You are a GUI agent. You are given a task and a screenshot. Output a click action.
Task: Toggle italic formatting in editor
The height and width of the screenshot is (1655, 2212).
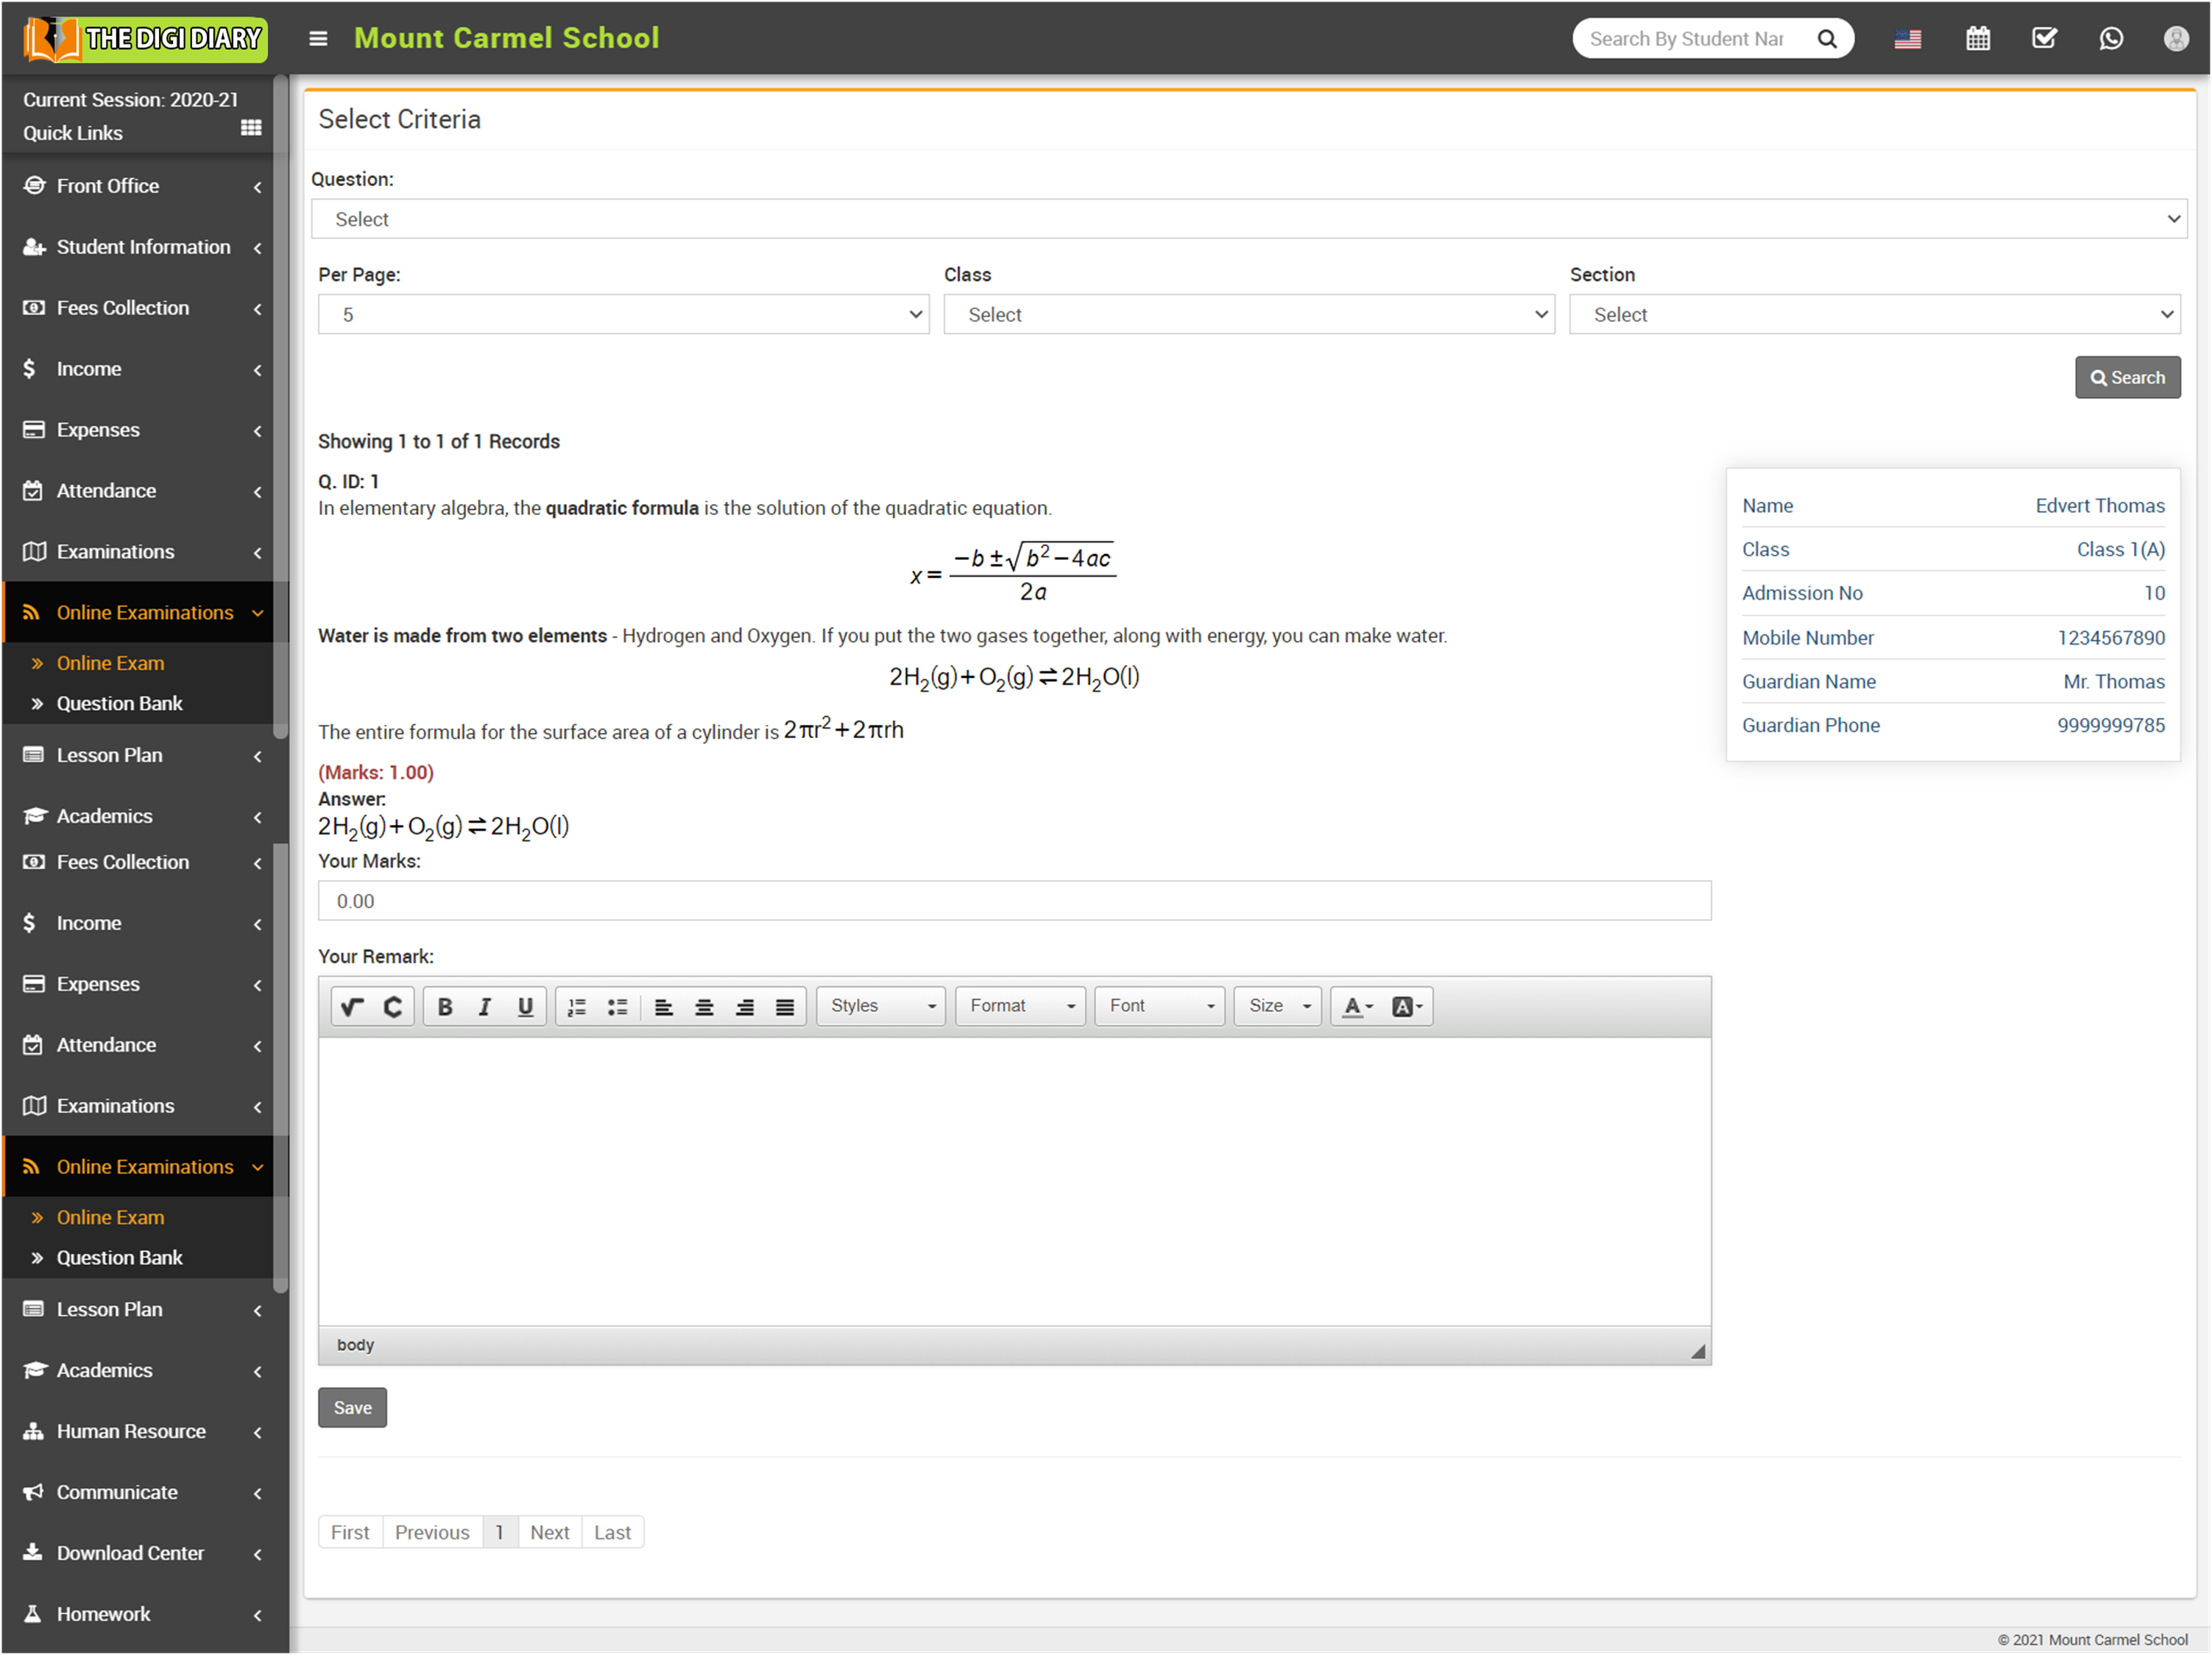485,1007
